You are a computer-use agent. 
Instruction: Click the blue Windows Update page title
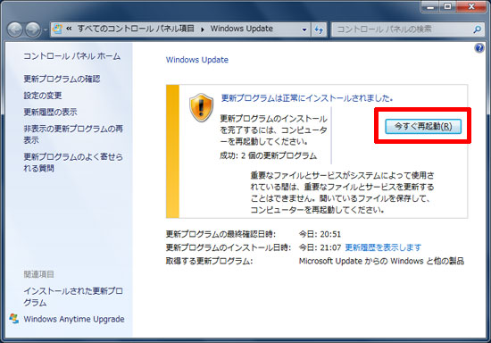197,60
